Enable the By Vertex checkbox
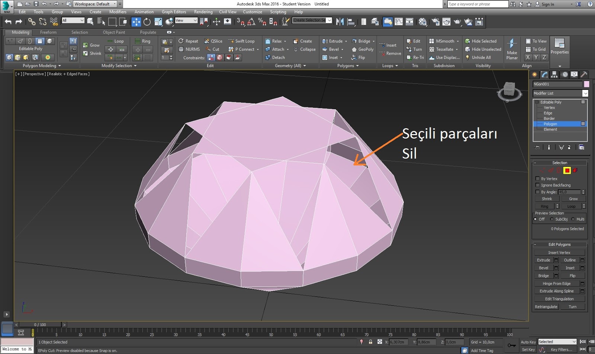Image resolution: width=595 pixels, height=354 pixels. point(537,178)
